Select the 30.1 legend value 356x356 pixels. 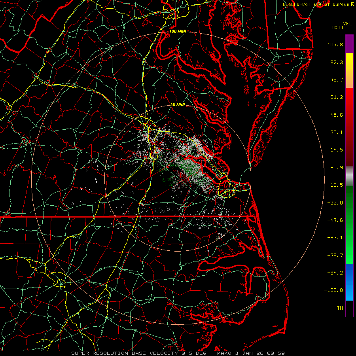(337, 133)
